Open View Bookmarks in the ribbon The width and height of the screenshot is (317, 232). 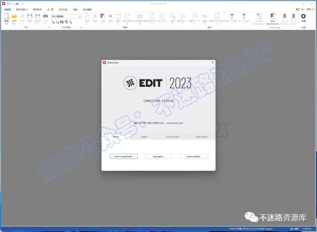pos(273,18)
